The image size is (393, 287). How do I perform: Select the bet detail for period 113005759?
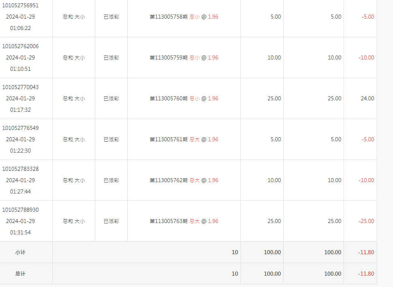pyautogui.click(x=184, y=57)
